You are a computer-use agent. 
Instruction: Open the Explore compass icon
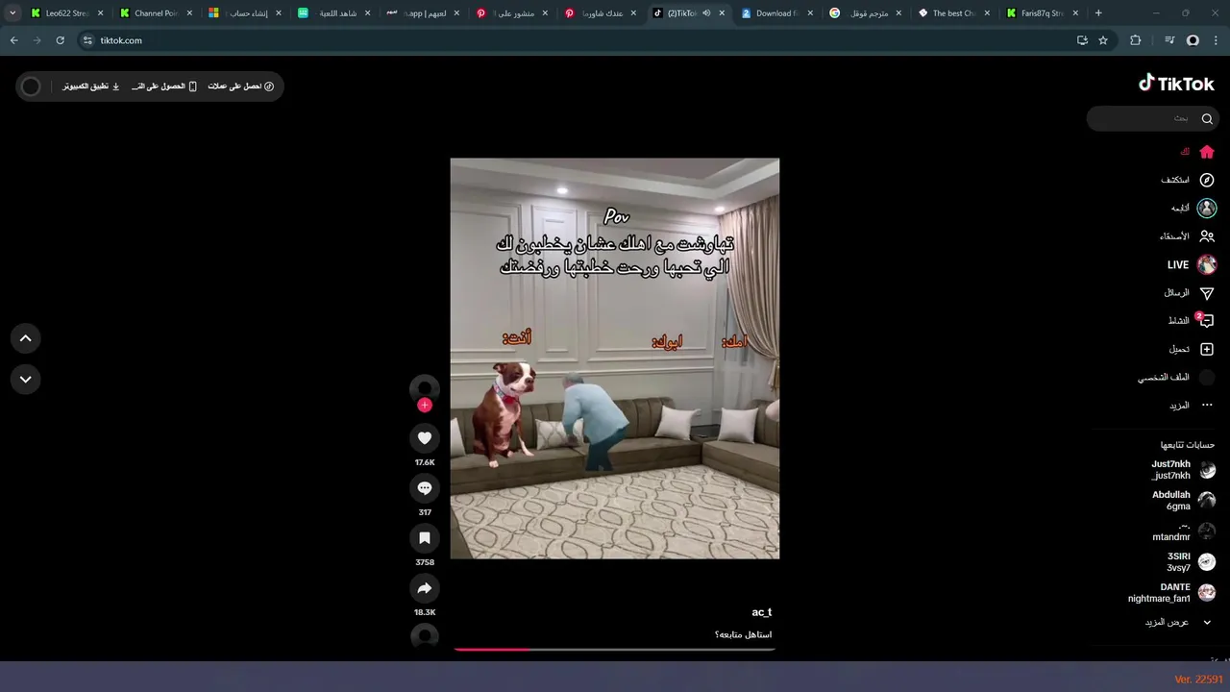tap(1207, 180)
